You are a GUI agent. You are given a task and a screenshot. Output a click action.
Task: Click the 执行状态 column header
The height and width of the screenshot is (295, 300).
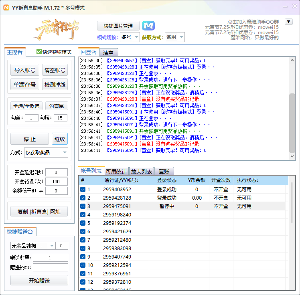click(x=261, y=180)
